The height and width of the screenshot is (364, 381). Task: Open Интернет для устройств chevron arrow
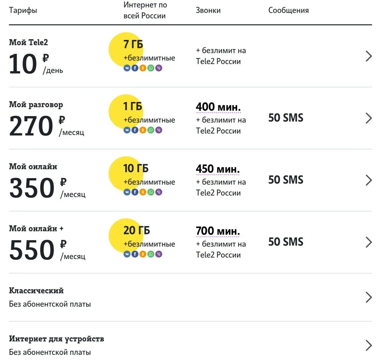(368, 345)
